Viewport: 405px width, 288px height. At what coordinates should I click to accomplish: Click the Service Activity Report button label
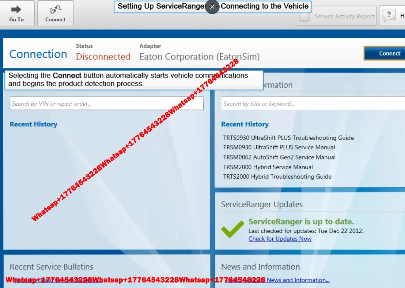(344, 16)
